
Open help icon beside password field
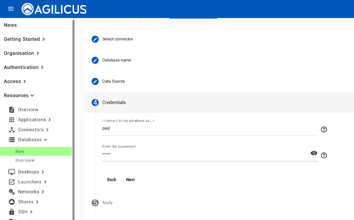point(324,155)
